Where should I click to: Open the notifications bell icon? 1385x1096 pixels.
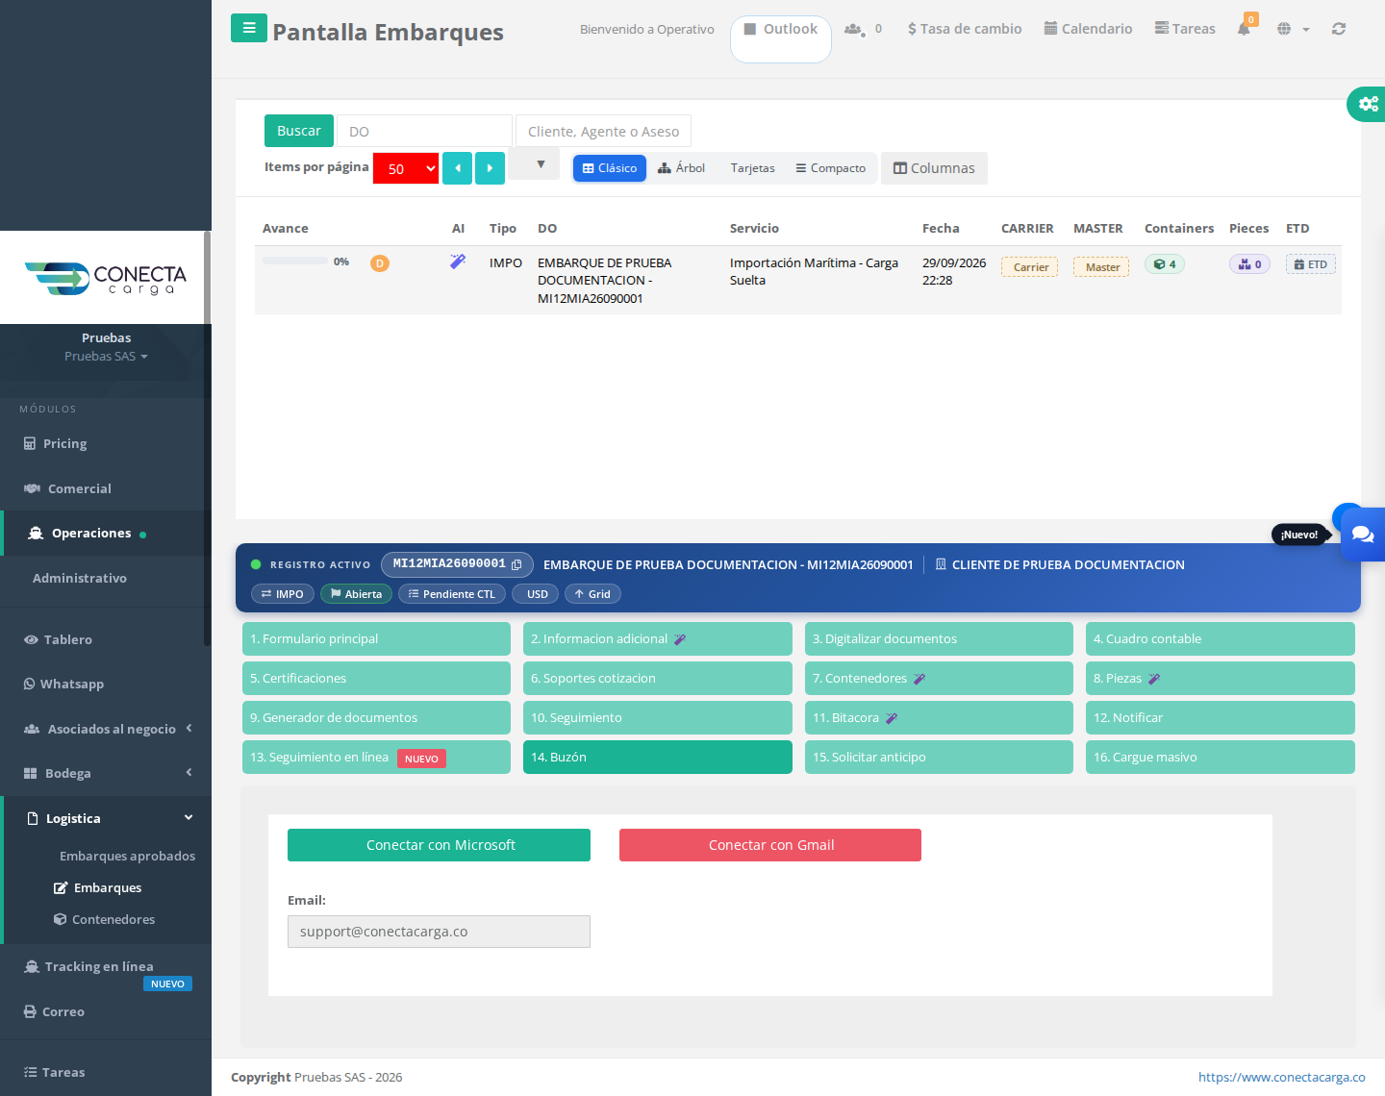tap(1244, 29)
